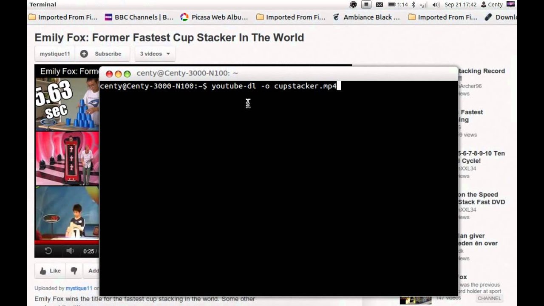The width and height of the screenshot is (544, 306).
Task: Open the 'Picasa Web Albu...' bookmark
Action: [214, 17]
